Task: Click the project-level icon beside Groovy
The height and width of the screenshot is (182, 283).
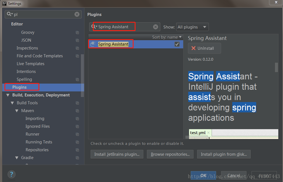Action: tap(77, 32)
